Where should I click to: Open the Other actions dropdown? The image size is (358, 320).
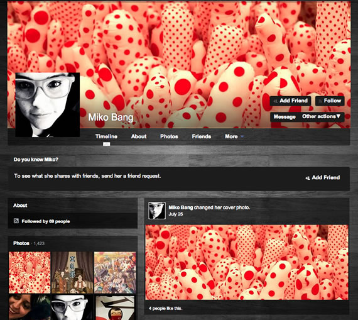coord(321,116)
